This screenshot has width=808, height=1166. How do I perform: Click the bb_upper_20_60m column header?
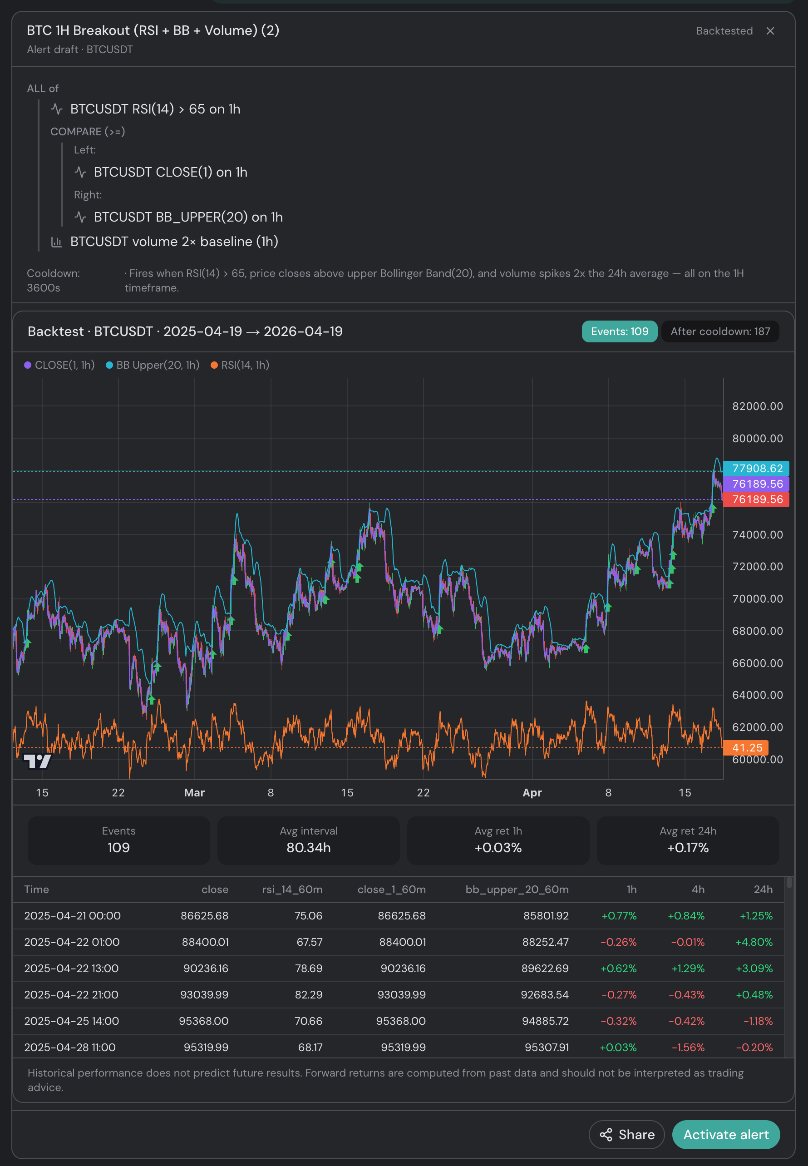(517, 889)
